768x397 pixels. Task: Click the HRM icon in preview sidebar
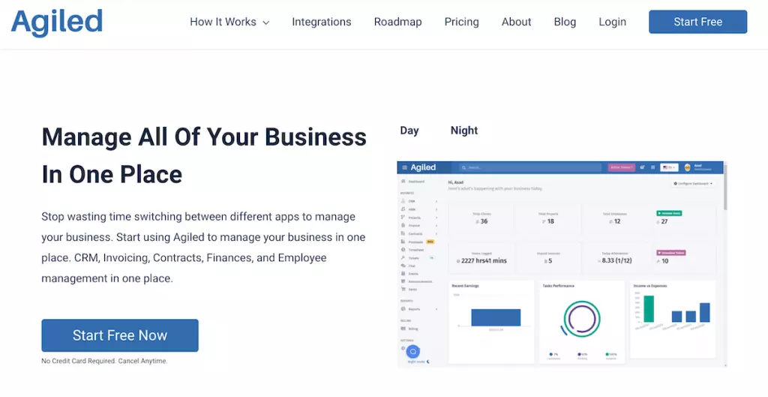coord(403,209)
